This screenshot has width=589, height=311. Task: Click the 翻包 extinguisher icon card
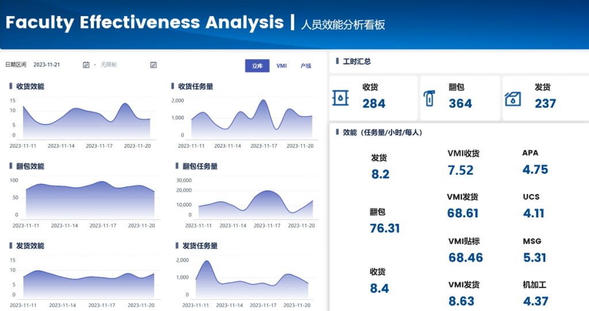(428, 99)
